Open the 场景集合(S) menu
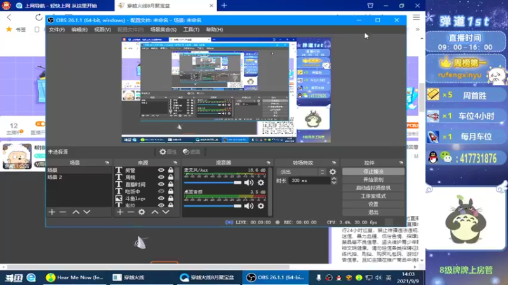Screen dimensions: 508x285 [163, 29]
